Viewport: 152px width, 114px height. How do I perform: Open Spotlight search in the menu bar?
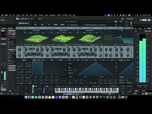click(x=135, y=15)
